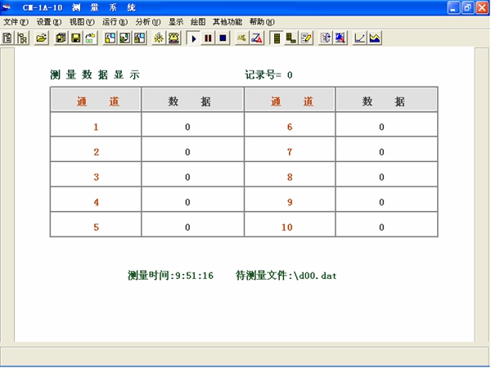This screenshot has width=491, height=378.
Task: Click the area chart icon at toolbar end
Action: (375, 38)
